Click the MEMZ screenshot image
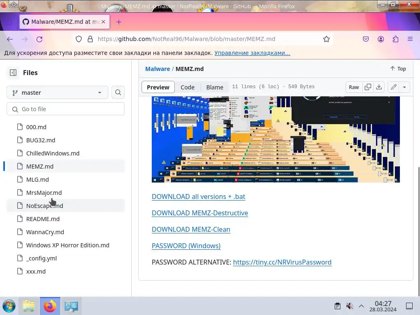Viewport: 420px width, 315px height. 276,139
